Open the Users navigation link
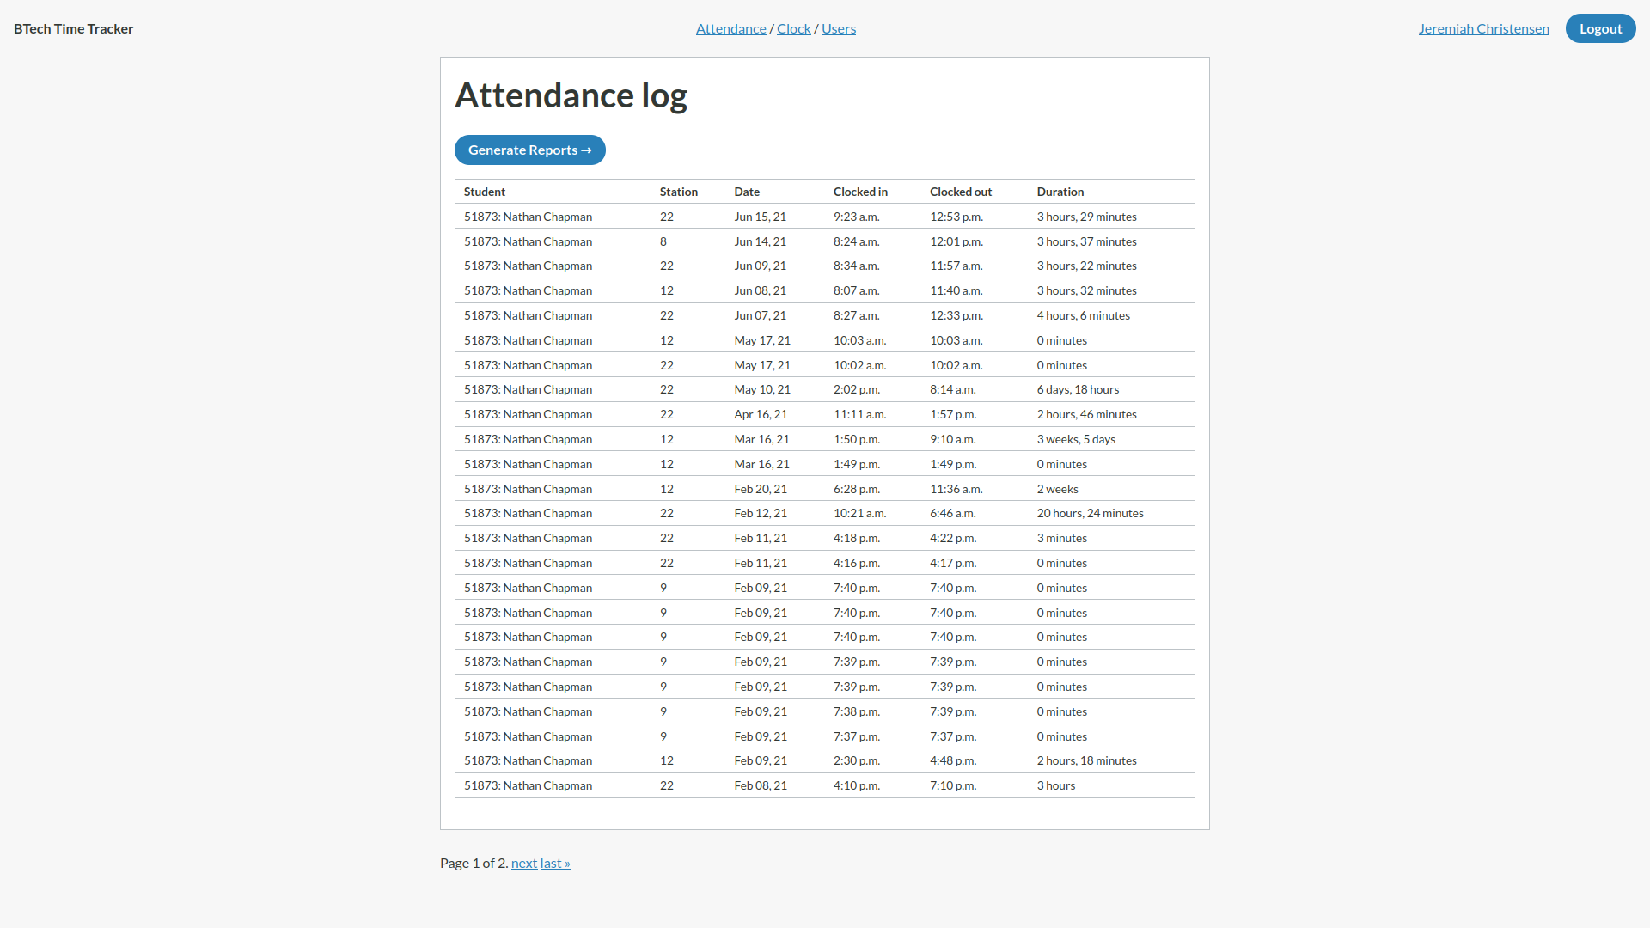The width and height of the screenshot is (1650, 928). tap(838, 29)
